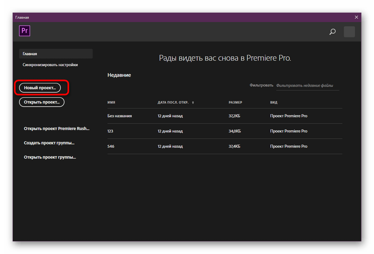This screenshot has width=374, height=254.
Task: Focus the Фильтровать недавние файлы field
Action: [x=307, y=86]
